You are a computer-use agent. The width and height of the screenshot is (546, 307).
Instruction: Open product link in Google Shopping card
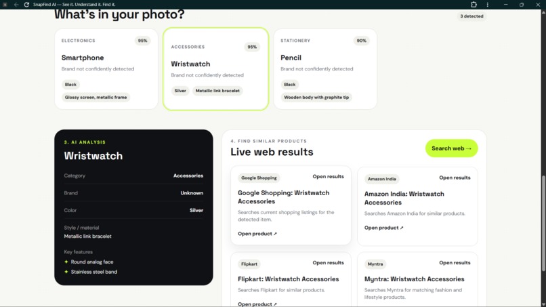257,234
